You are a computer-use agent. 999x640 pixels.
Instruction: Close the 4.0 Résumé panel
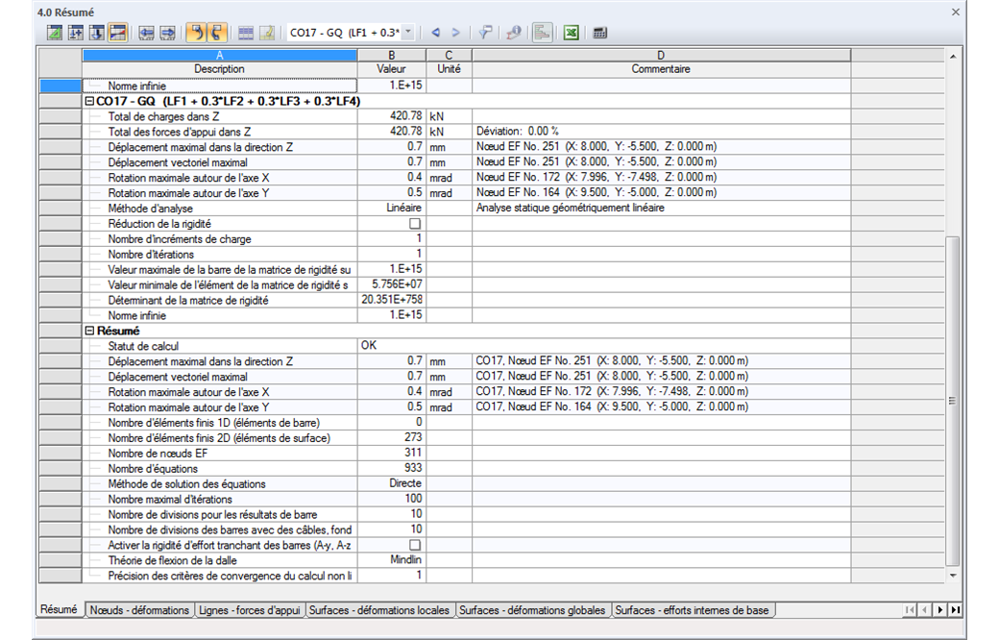(955, 12)
